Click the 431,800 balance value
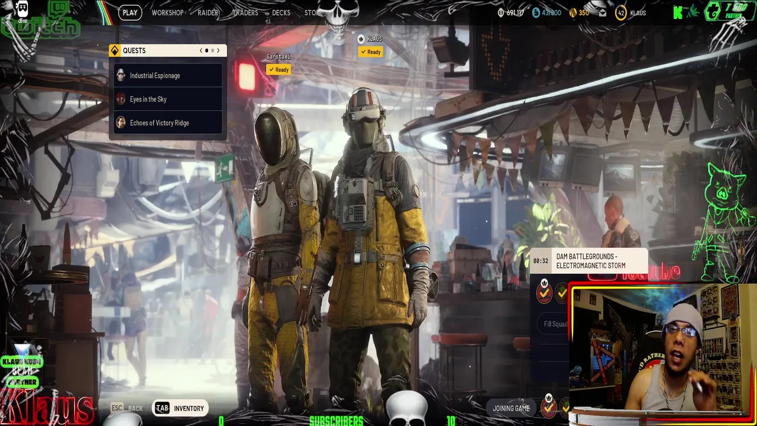Screen dimensions: 757x426 tap(551, 13)
